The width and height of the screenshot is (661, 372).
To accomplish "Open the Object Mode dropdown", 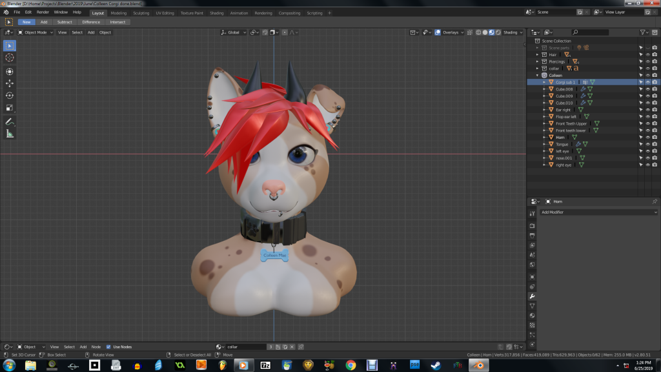I will [x=36, y=32].
